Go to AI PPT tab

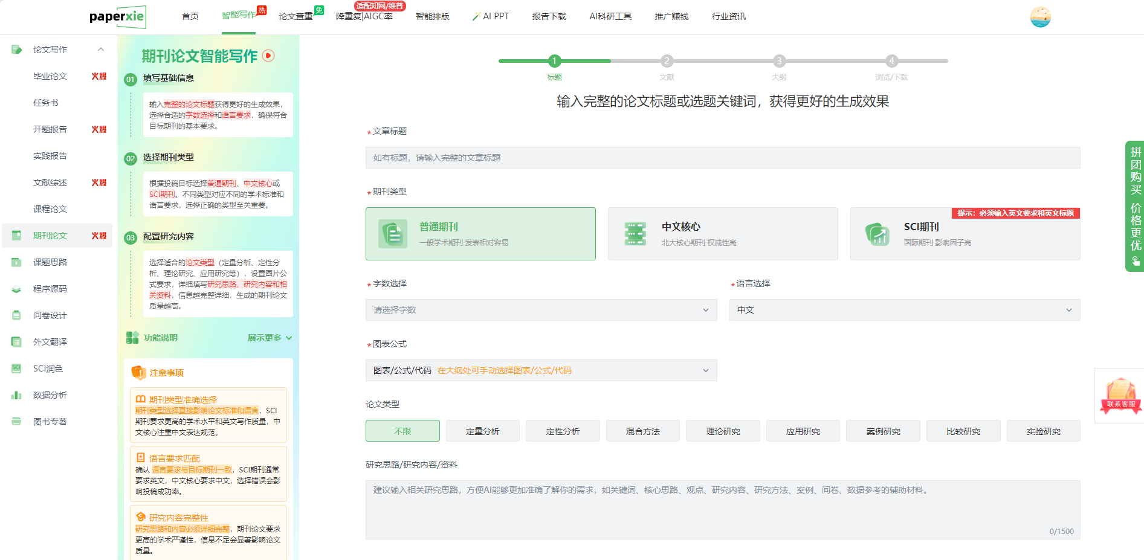click(491, 16)
